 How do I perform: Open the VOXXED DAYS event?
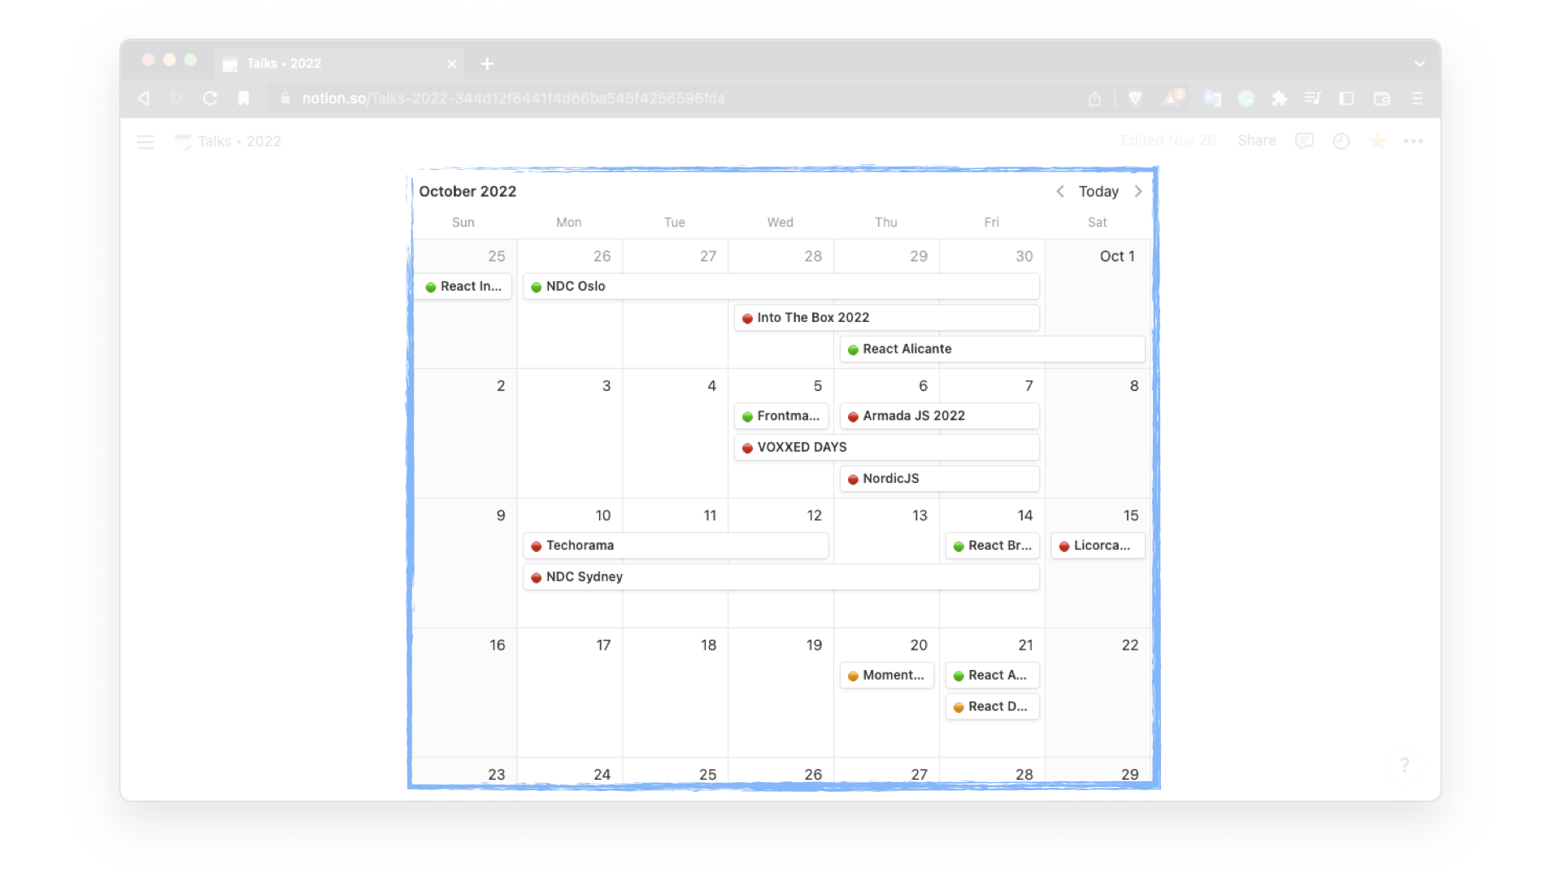886,447
